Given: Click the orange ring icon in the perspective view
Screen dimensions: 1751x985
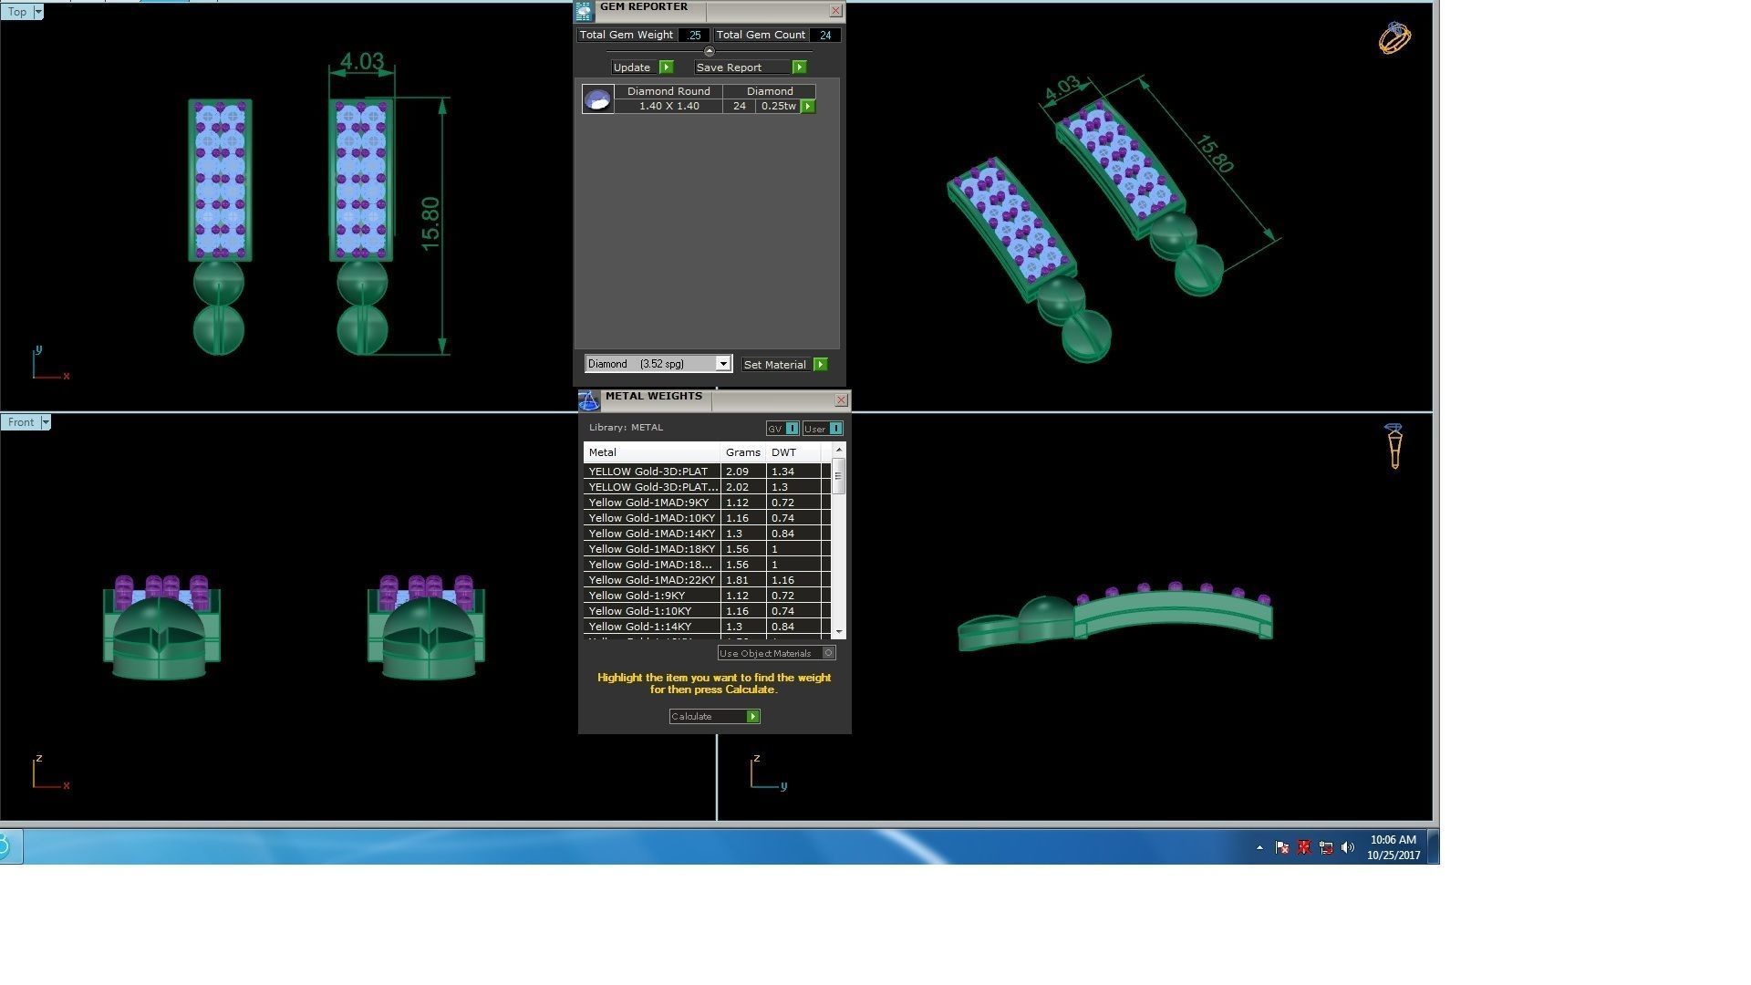Looking at the screenshot, I should 1394,38.
